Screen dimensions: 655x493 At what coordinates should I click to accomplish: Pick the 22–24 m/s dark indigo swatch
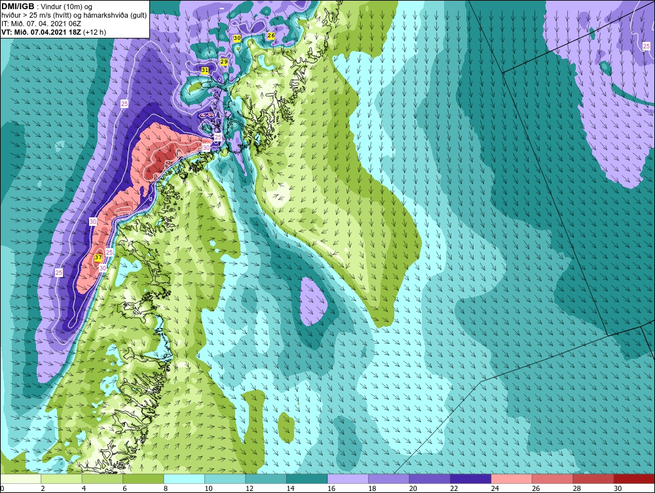click(471, 479)
